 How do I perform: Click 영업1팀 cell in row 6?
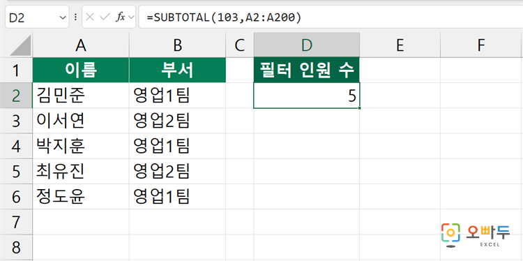coord(177,197)
